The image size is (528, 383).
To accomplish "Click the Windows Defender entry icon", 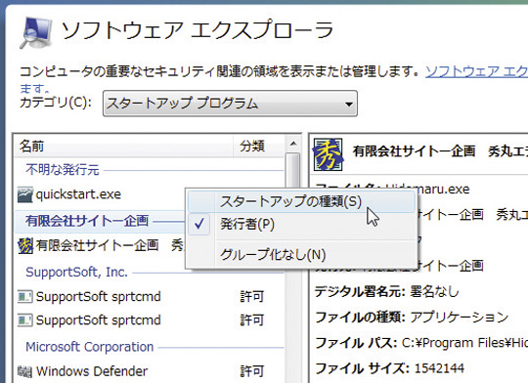I will (25, 371).
